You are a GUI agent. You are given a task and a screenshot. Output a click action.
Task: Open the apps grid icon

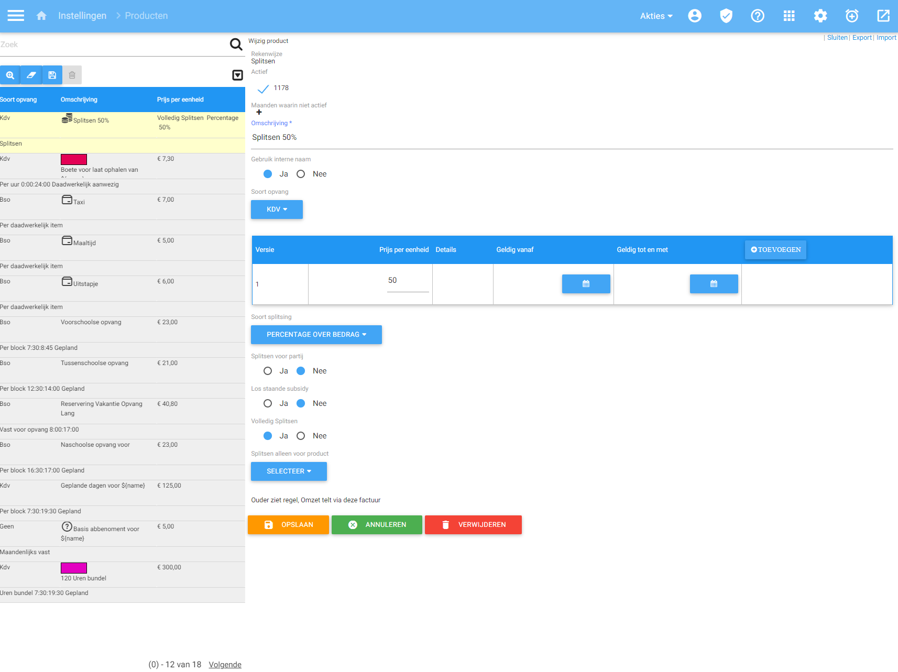click(x=789, y=16)
